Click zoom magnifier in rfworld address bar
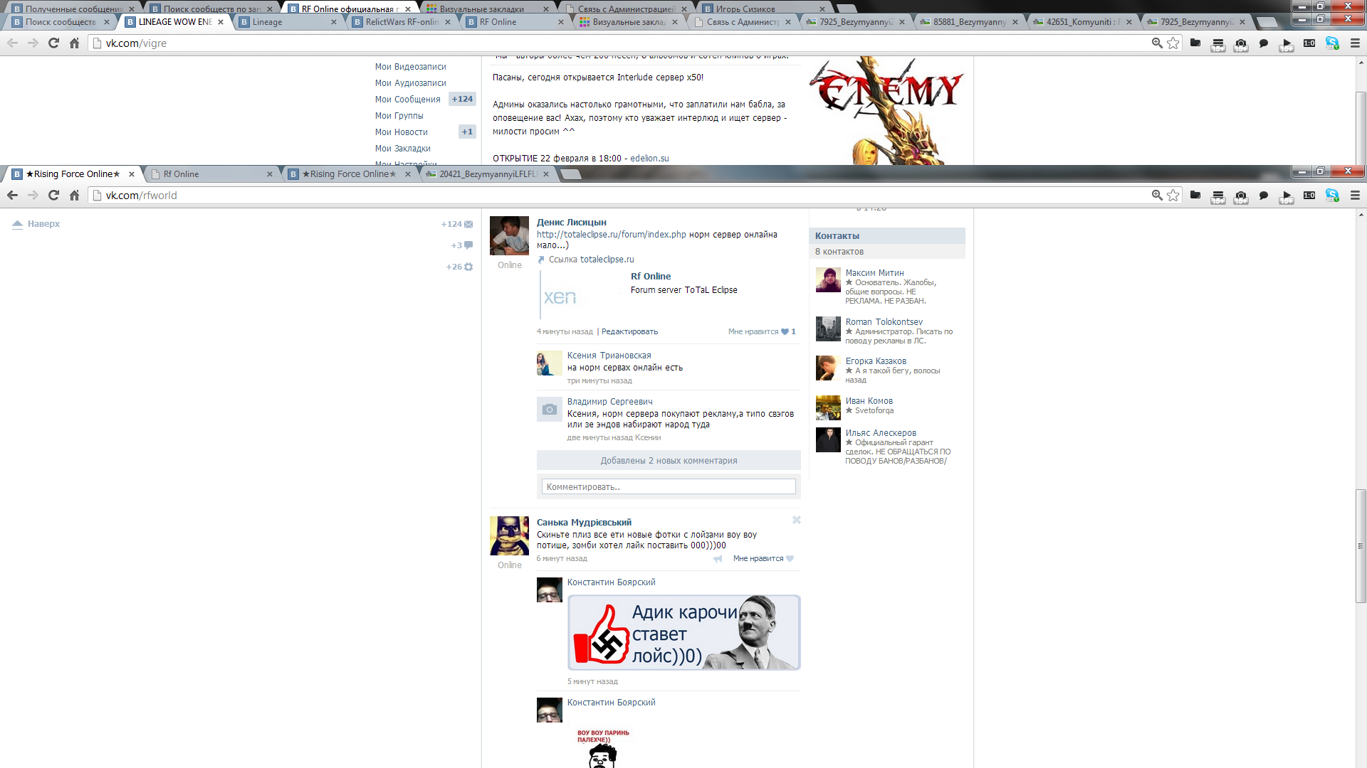The width and height of the screenshot is (1367, 768). (1157, 195)
